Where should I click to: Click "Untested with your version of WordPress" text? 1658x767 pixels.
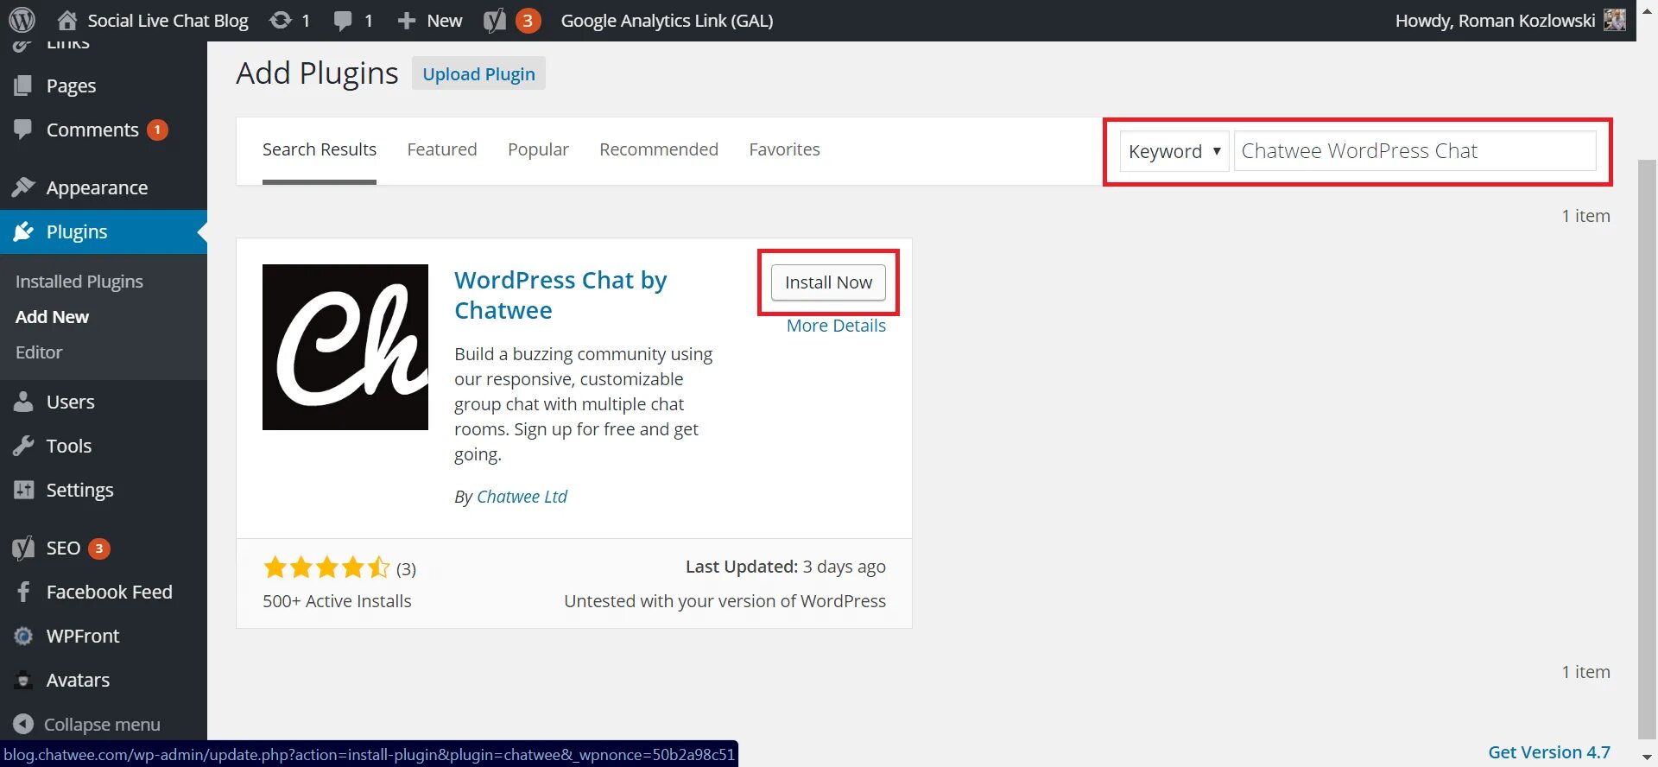725,601
